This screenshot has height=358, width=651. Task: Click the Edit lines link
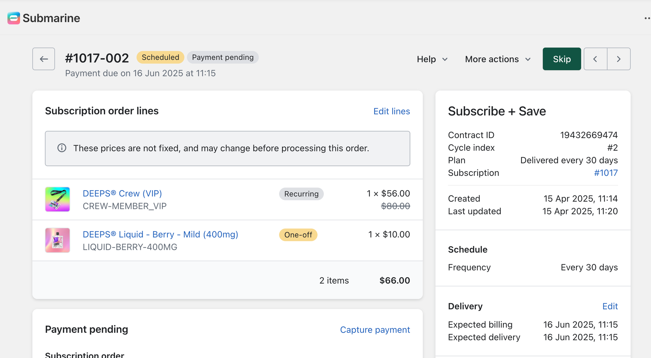(391, 111)
